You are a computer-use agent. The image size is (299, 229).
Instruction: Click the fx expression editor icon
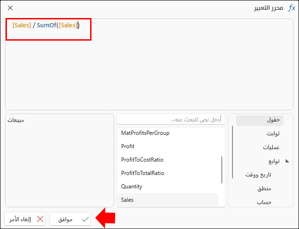coord(292,8)
